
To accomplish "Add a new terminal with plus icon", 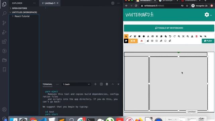I will (x=95, y=84).
